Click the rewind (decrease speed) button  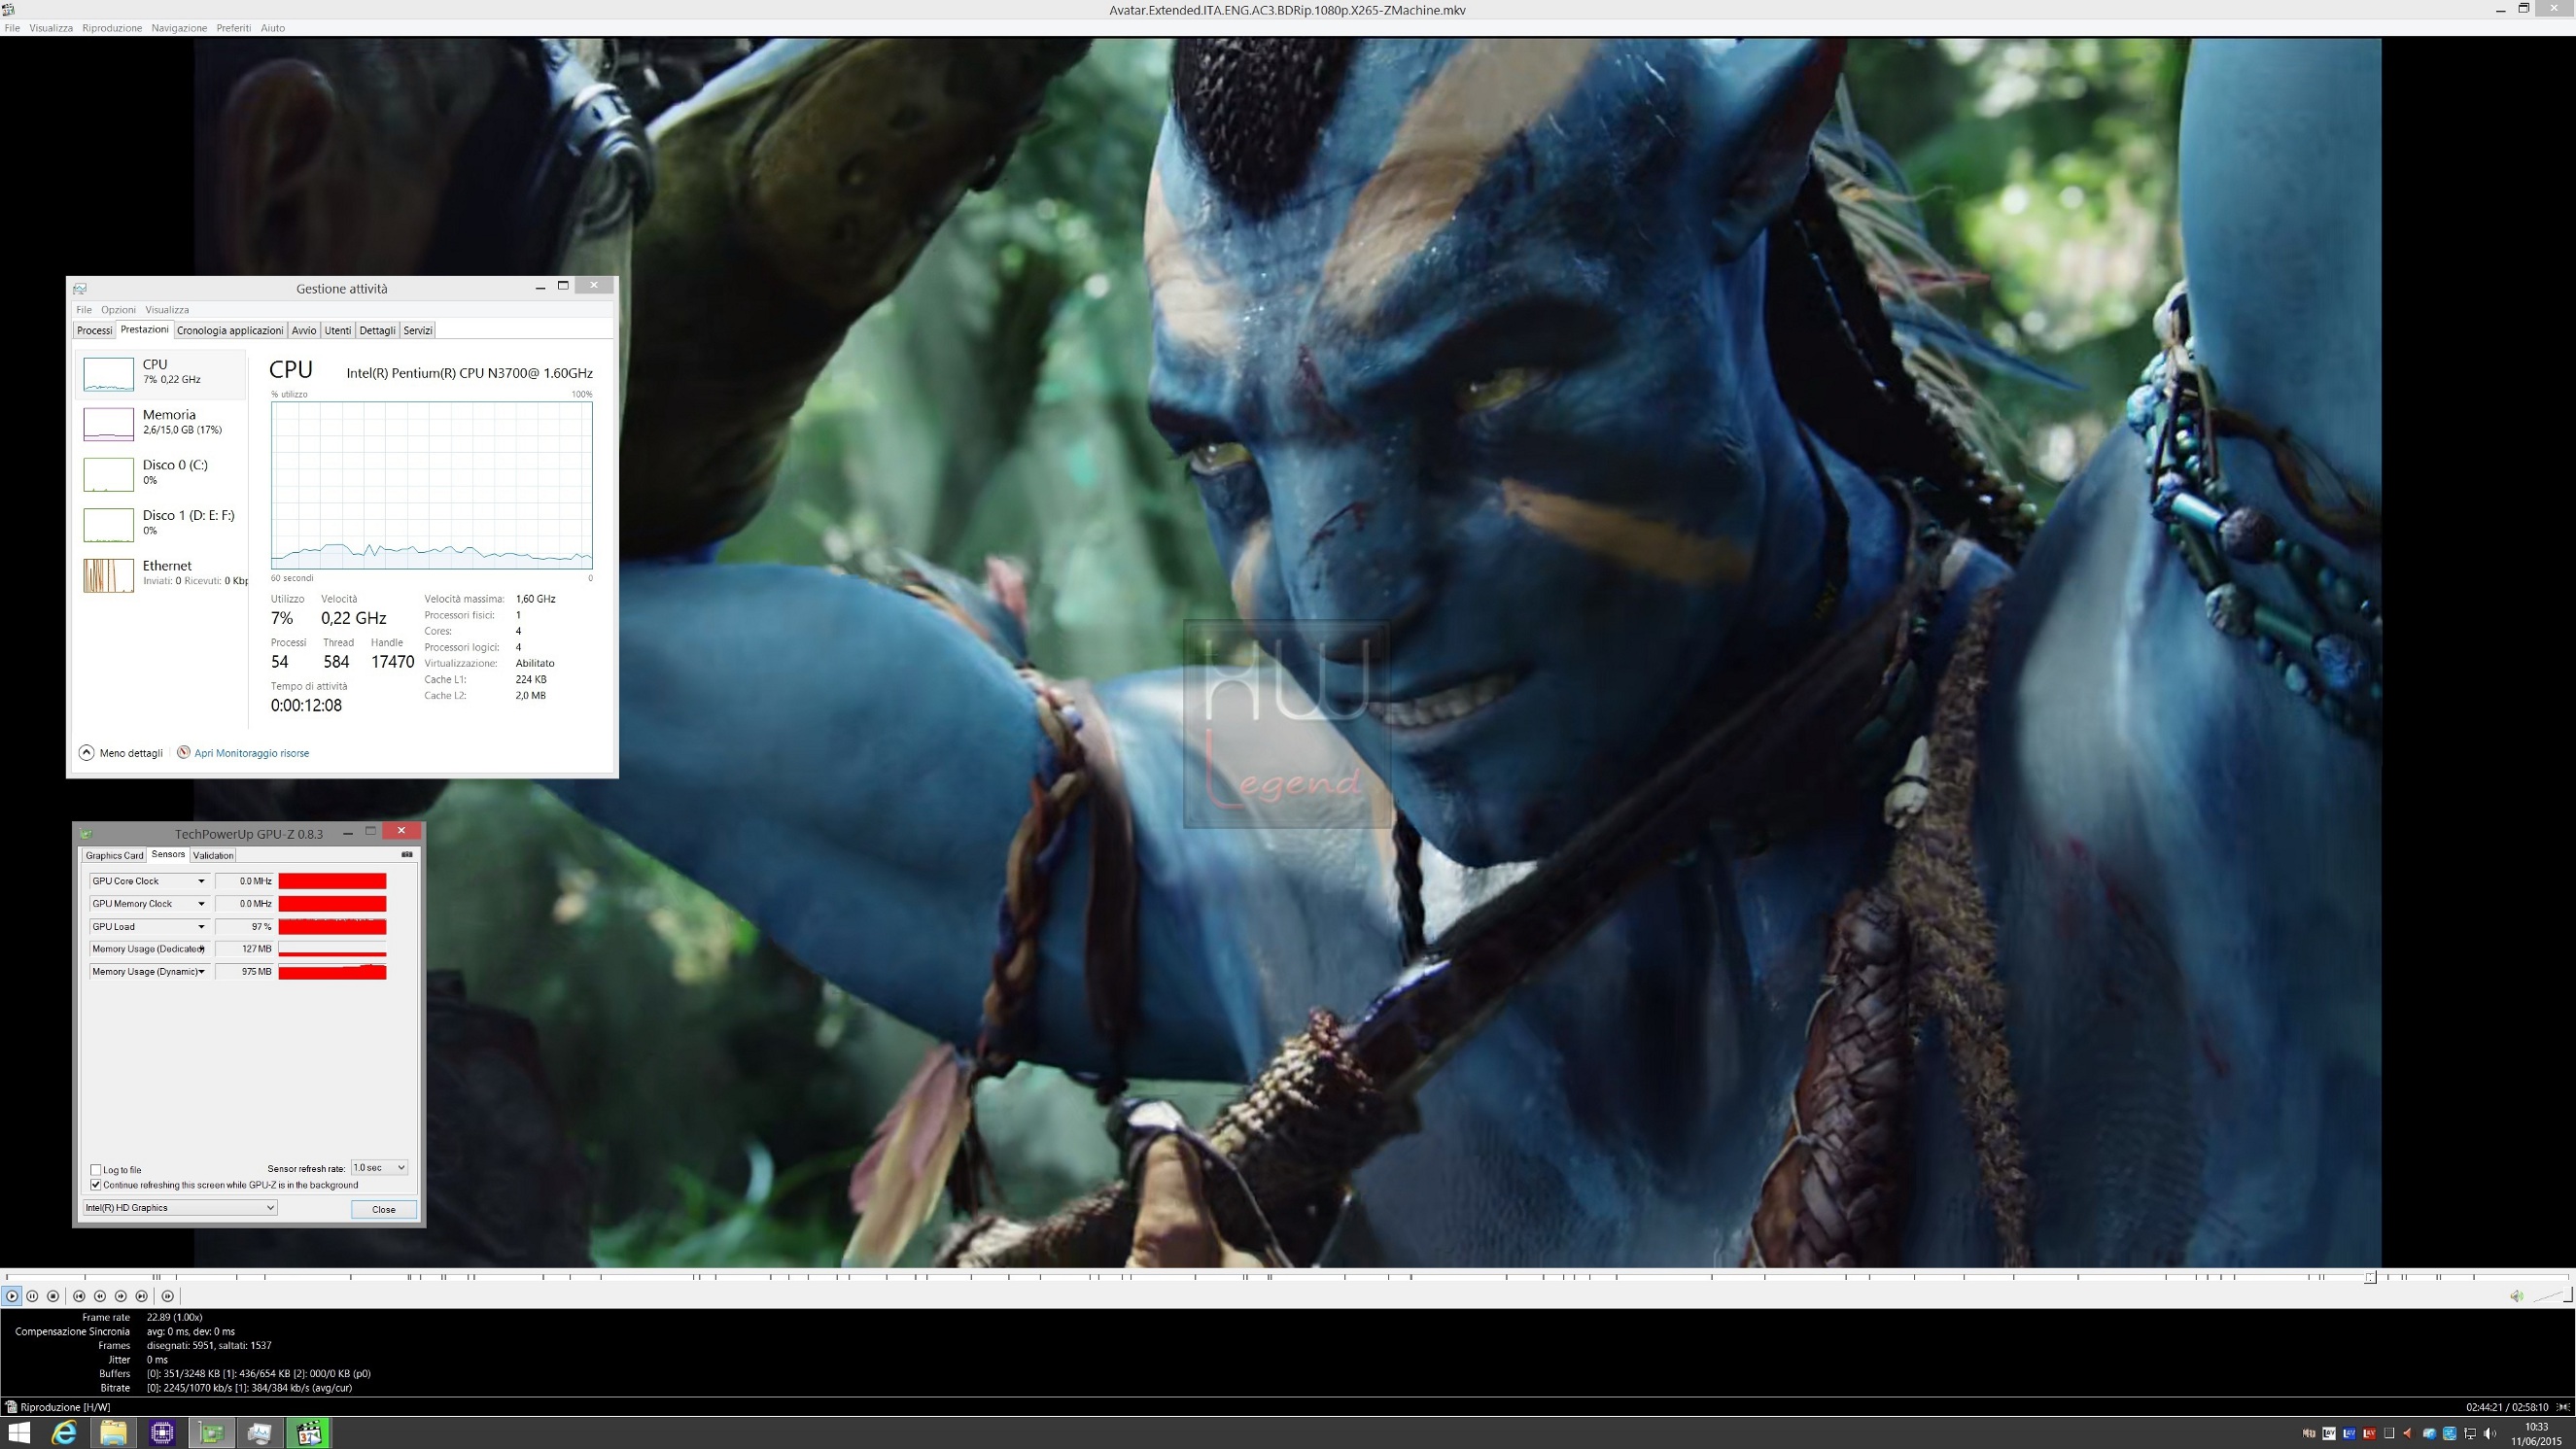pyautogui.click(x=100, y=1296)
